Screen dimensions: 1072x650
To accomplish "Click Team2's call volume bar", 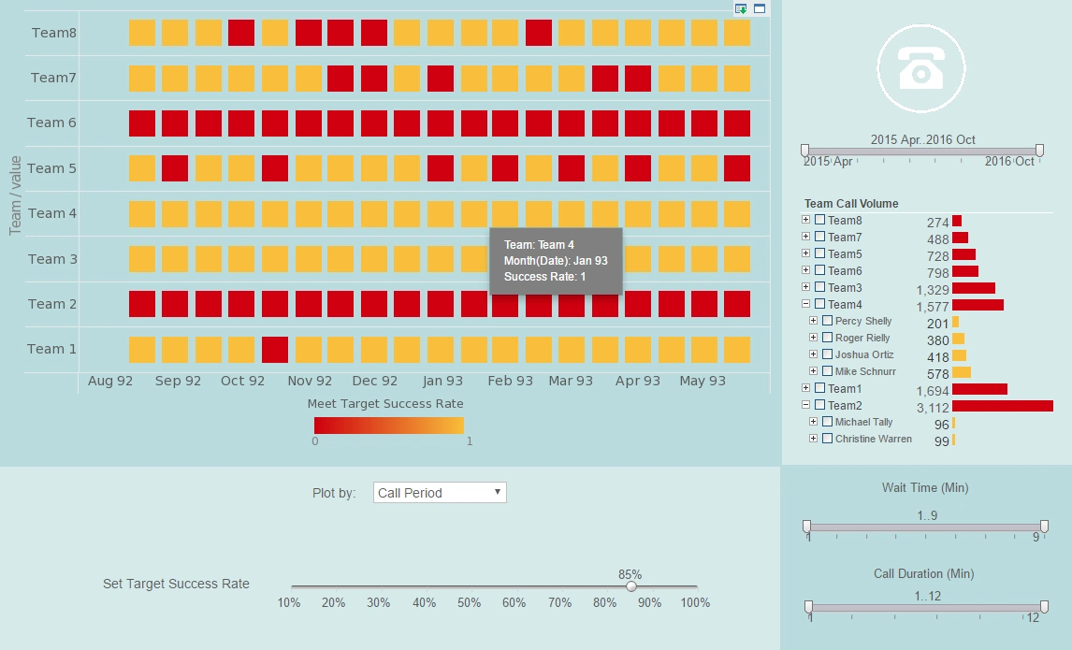I will click(x=1003, y=406).
